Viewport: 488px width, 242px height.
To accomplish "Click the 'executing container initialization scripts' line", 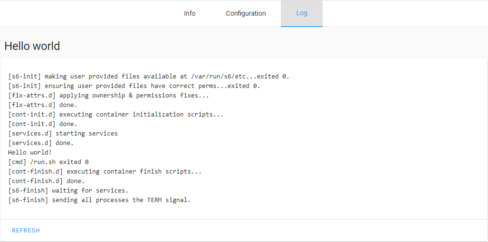I will [115, 115].
